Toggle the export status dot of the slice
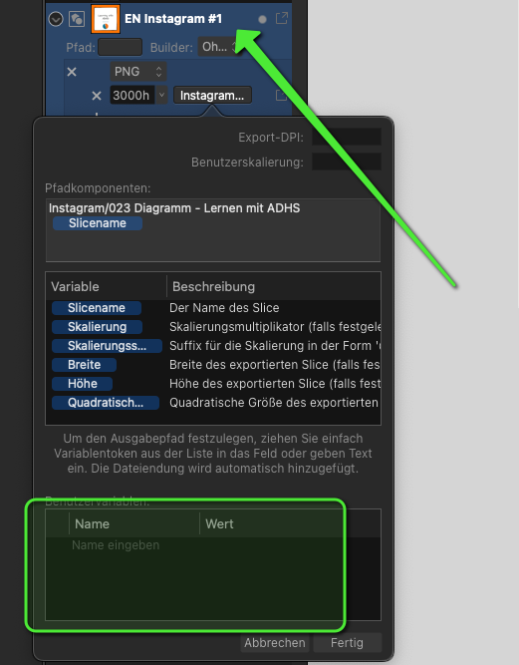 pos(262,20)
